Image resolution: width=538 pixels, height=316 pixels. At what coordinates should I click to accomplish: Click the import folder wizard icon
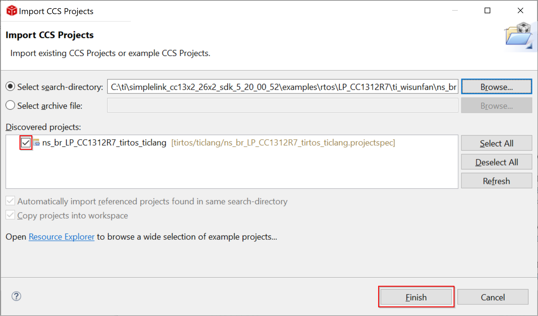pyautogui.click(x=519, y=36)
